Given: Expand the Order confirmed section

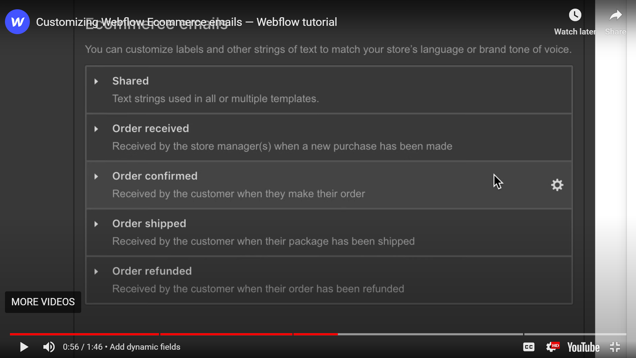Looking at the screenshot, I should pos(96,176).
